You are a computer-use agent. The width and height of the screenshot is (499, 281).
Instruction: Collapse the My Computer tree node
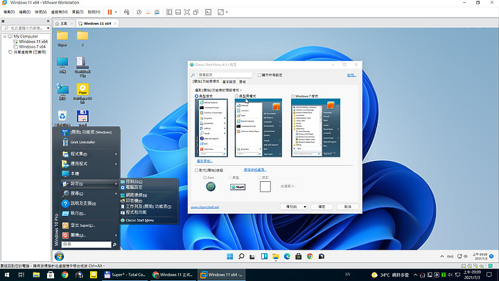pos(5,36)
